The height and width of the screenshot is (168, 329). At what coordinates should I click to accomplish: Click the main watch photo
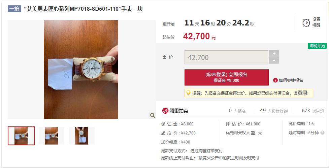click(x=81, y=70)
